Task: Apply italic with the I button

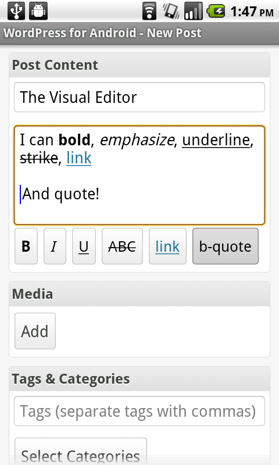Action: tap(55, 246)
